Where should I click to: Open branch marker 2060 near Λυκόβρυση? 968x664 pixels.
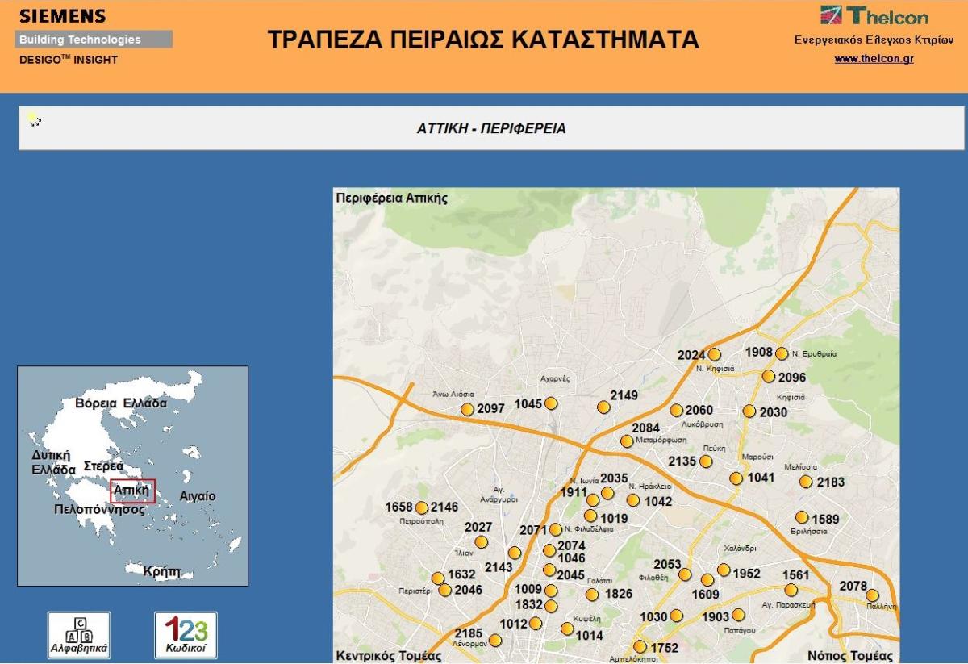(676, 410)
